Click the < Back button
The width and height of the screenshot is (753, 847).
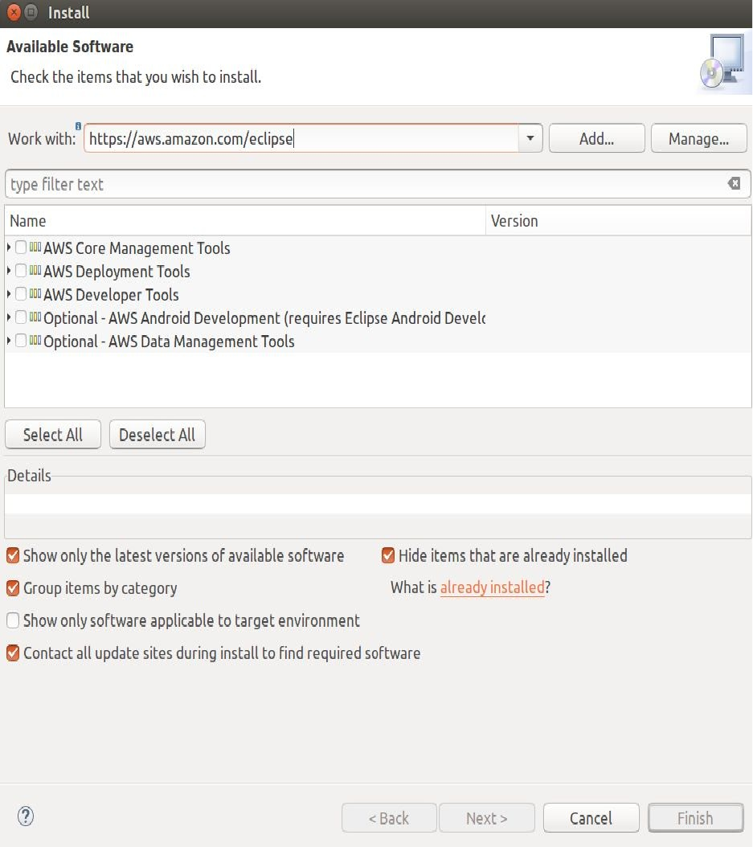click(x=389, y=818)
